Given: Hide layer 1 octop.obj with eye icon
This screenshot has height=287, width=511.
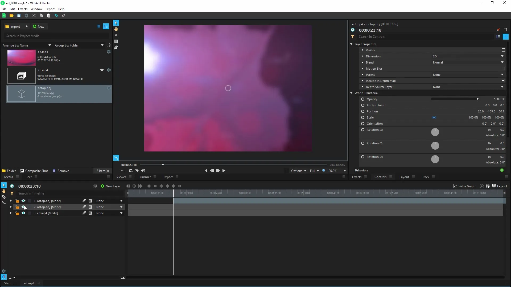Looking at the screenshot, I should (23, 201).
